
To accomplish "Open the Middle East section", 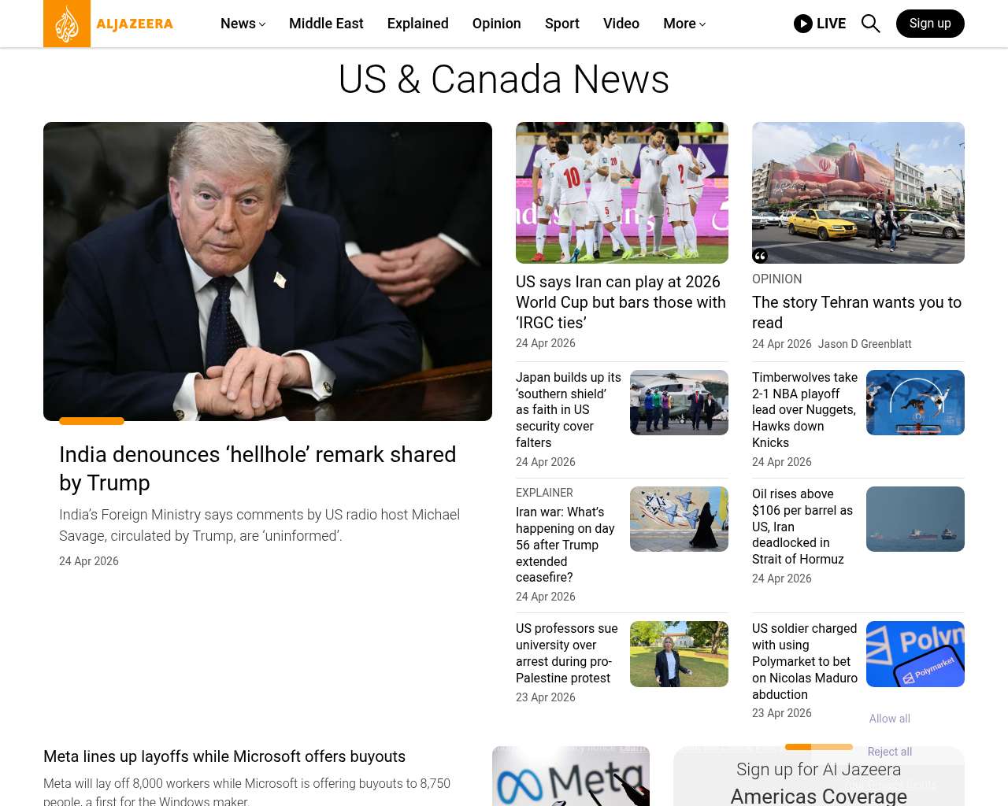I will click(x=326, y=24).
